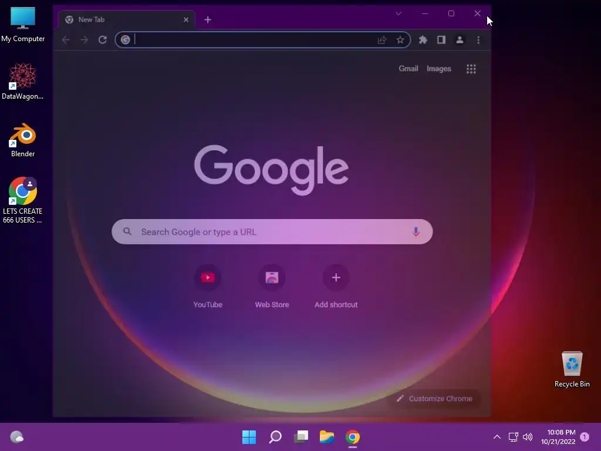The image size is (601, 451).
Task: Click the Google icon in address bar
Action: click(126, 40)
